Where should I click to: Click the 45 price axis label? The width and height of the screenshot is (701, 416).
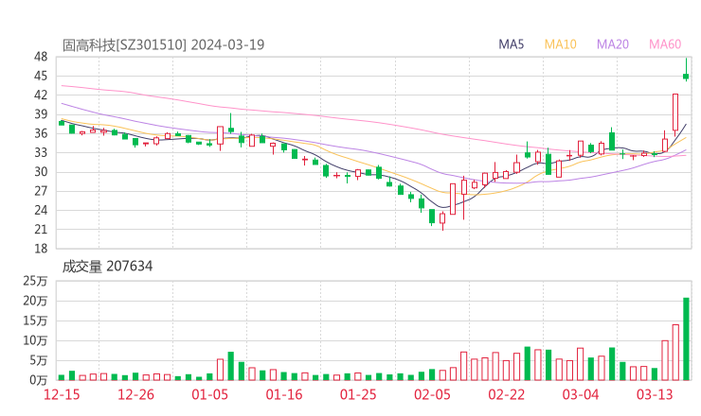click(41, 76)
